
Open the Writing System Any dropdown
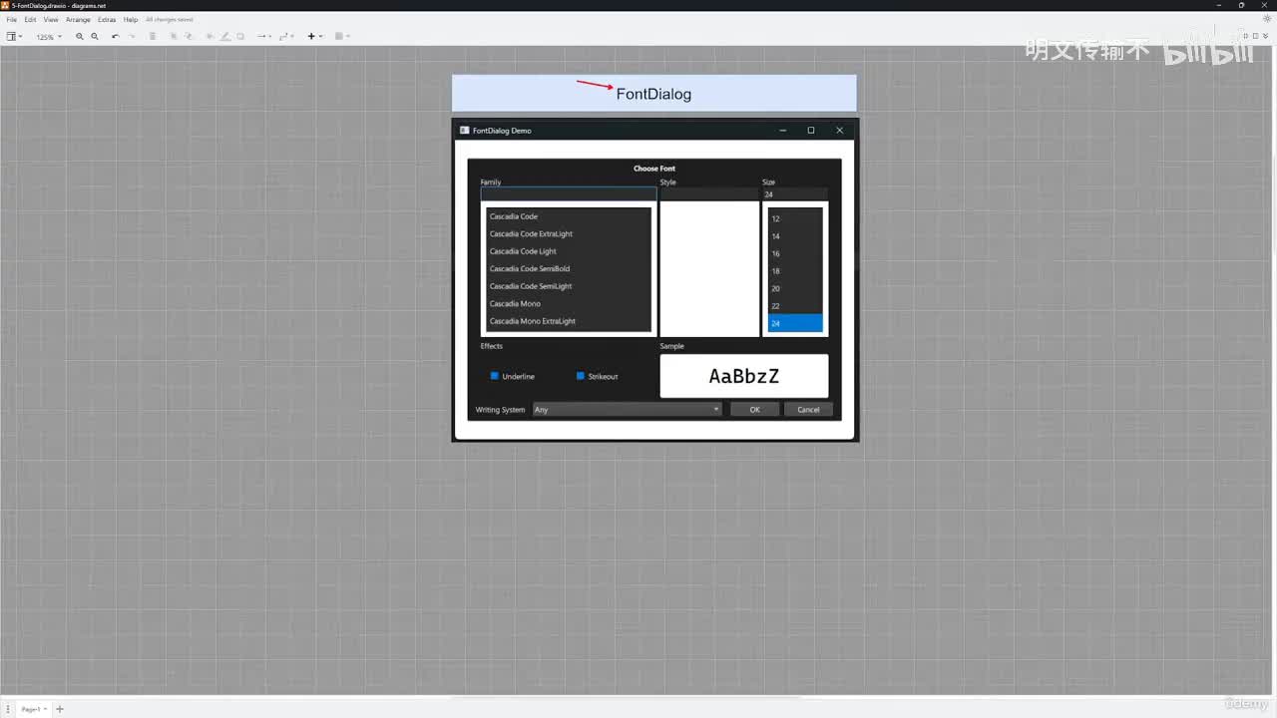tap(627, 410)
